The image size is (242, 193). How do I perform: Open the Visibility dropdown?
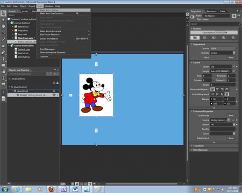[234, 53]
